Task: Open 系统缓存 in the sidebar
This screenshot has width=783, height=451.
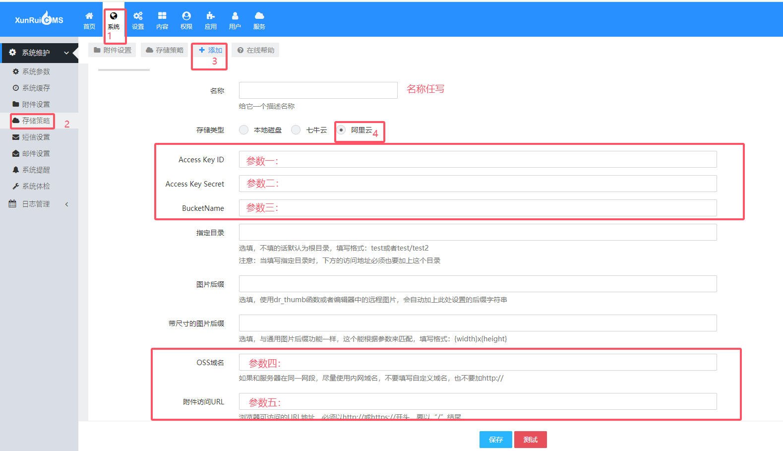Action: pos(36,88)
